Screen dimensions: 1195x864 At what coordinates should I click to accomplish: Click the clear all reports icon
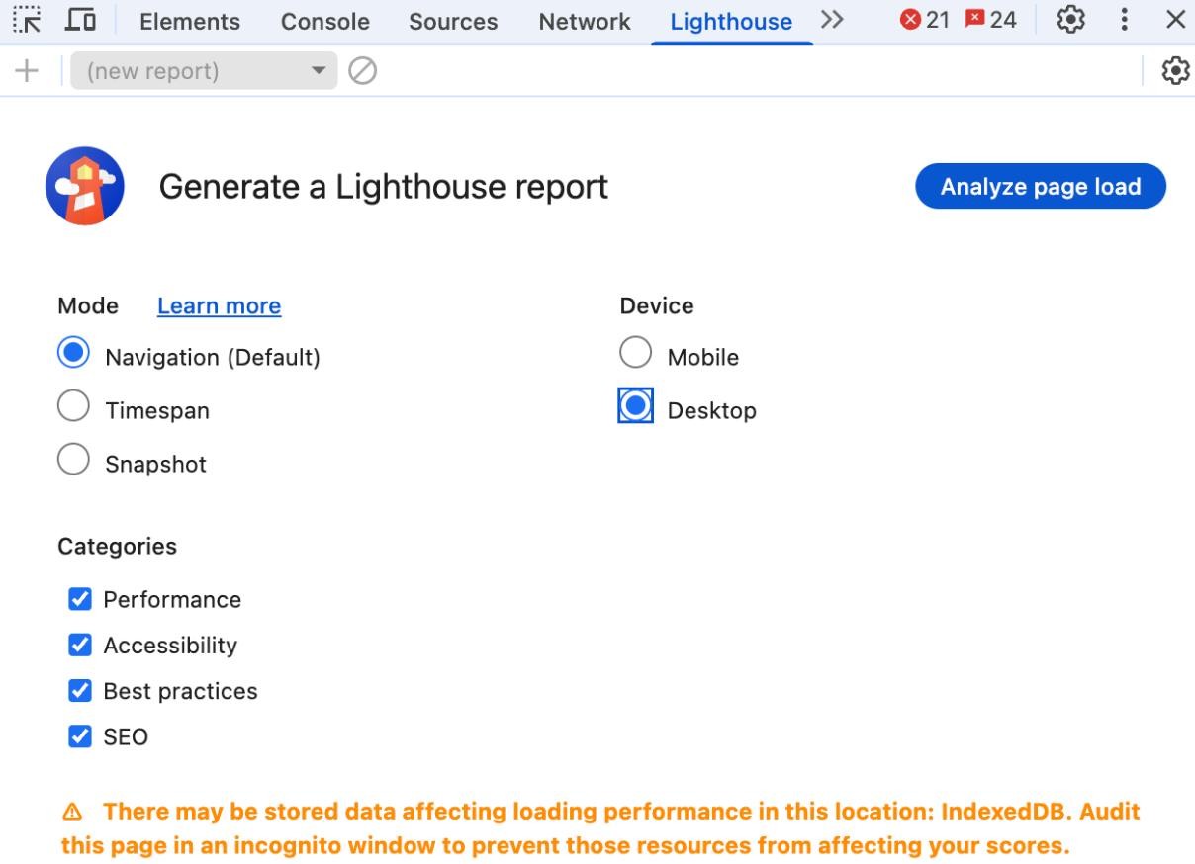(x=363, y=71)
